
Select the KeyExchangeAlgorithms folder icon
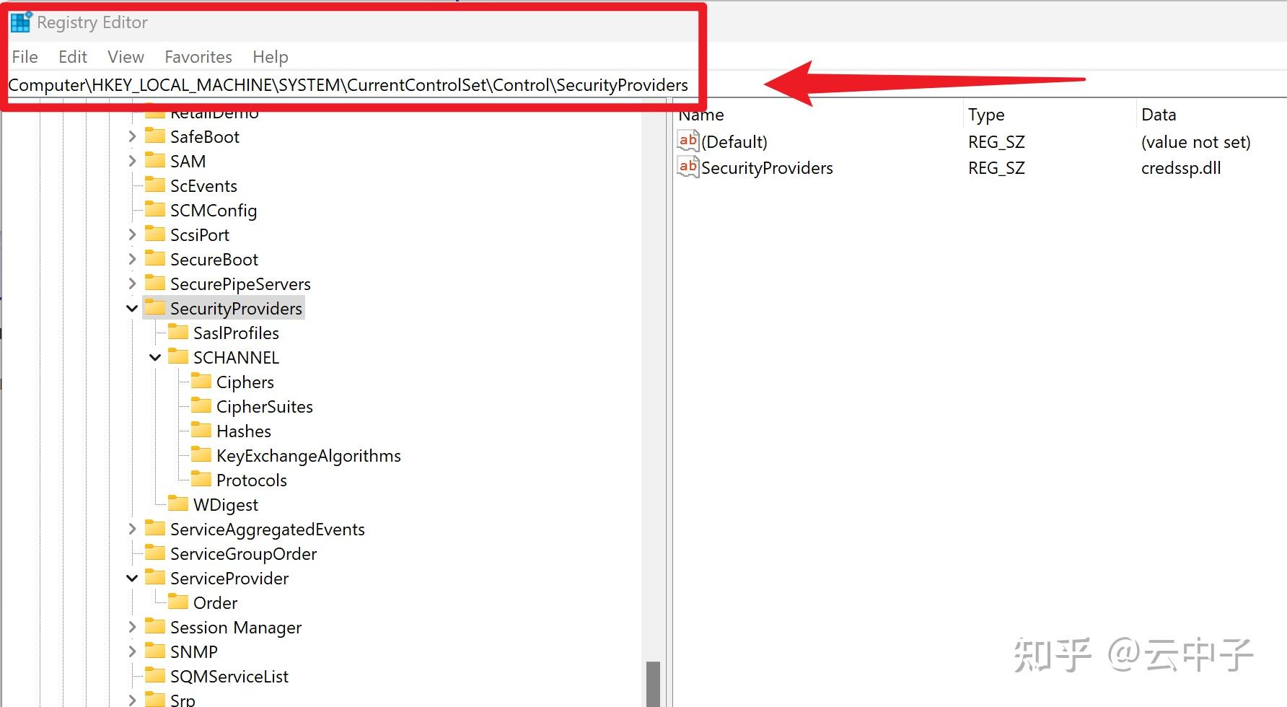(201, 454)
